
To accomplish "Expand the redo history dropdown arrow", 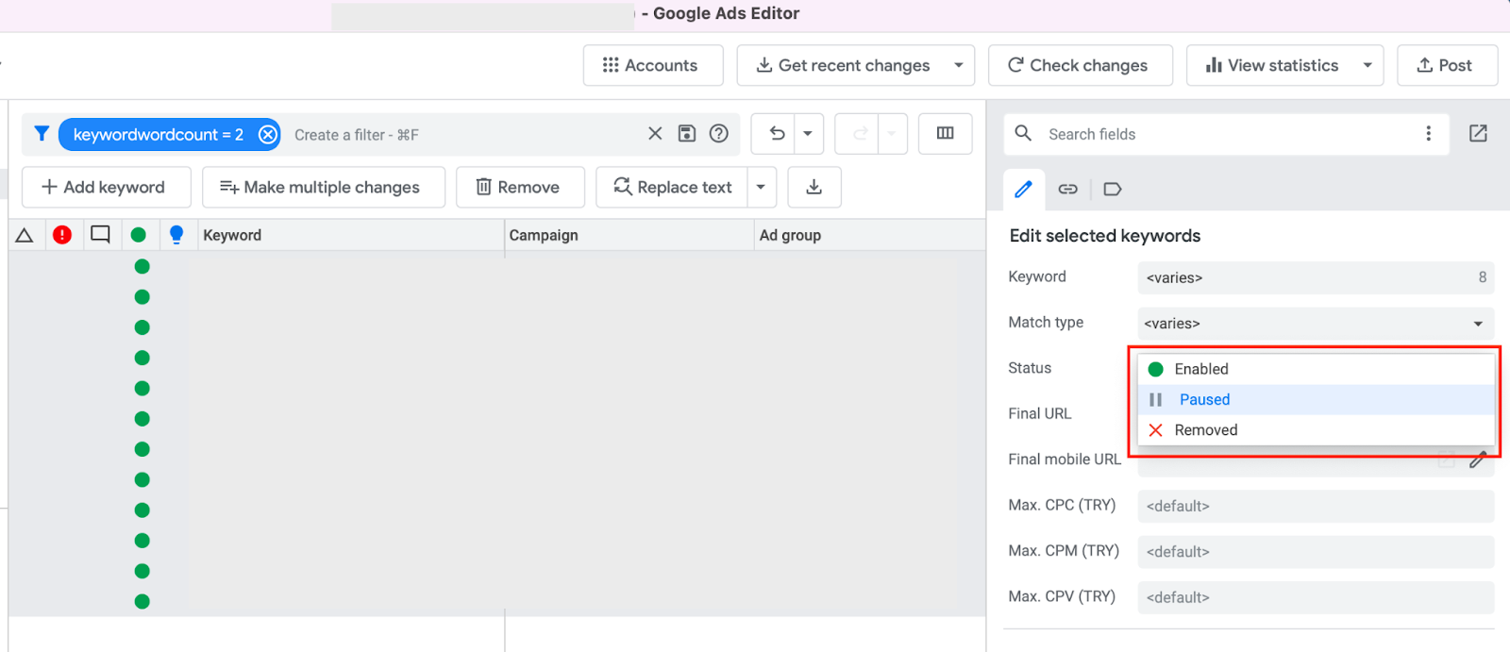I will tap(892, 134).
